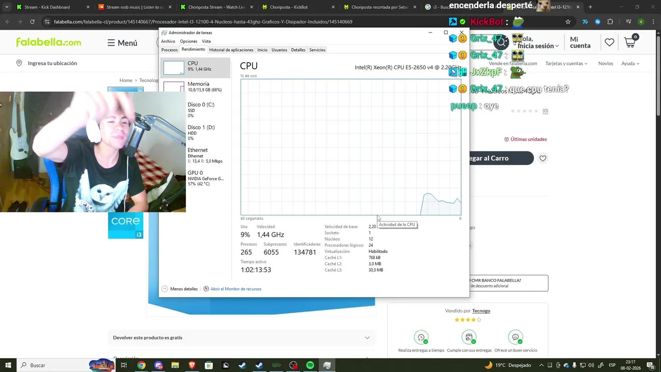Expand the Ayuda dropdown
661x372 pixels.
(631, 64)
